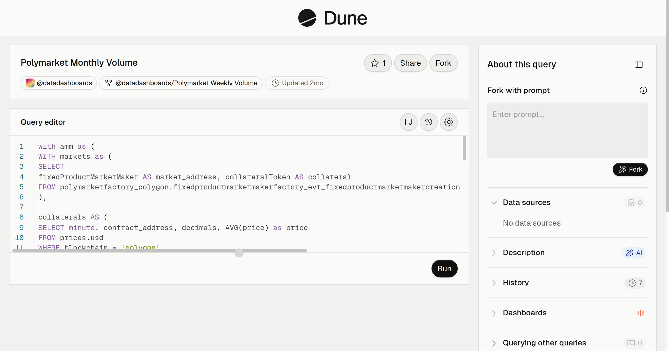
Task: Open query version history clock icon
Action: [428, 122]
